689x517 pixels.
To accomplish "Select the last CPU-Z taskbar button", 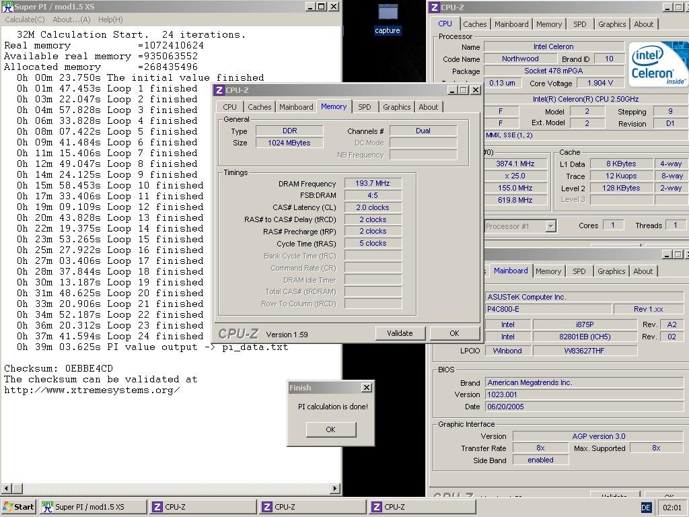I will pyautogui.click(x=423, y=507).
